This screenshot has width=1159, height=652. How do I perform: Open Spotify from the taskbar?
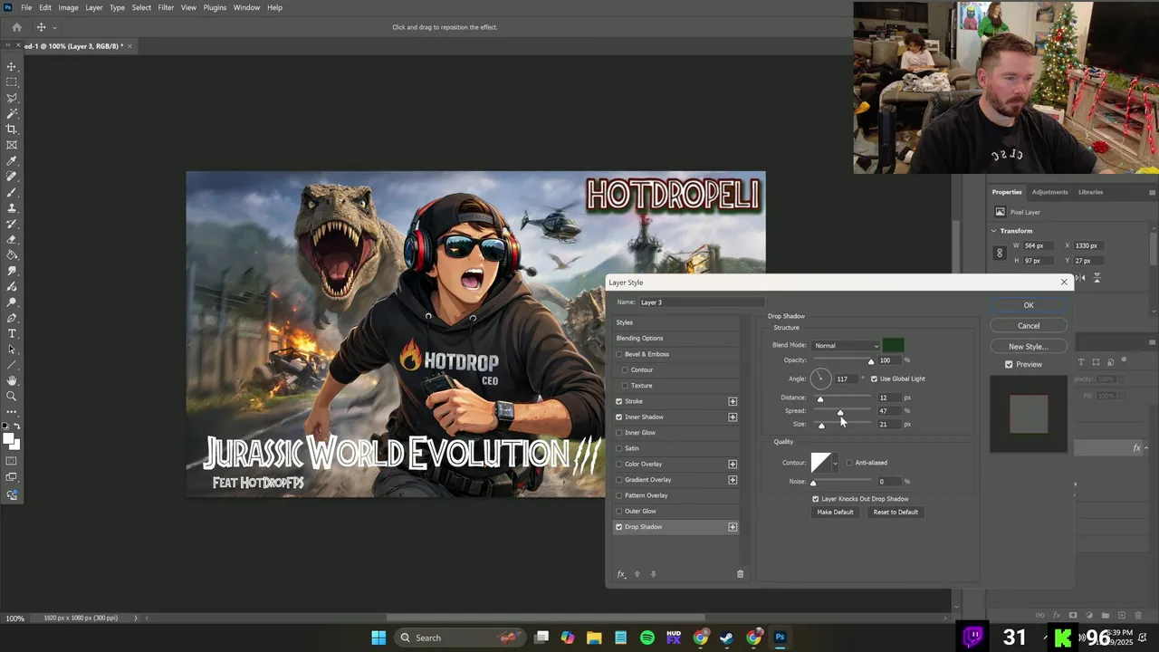(x=647, y=638)
